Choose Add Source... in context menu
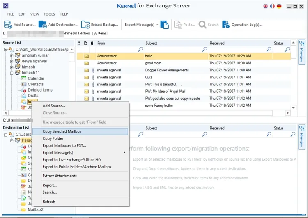The height and width of the screenshot is (218, 308). (80, 106)
